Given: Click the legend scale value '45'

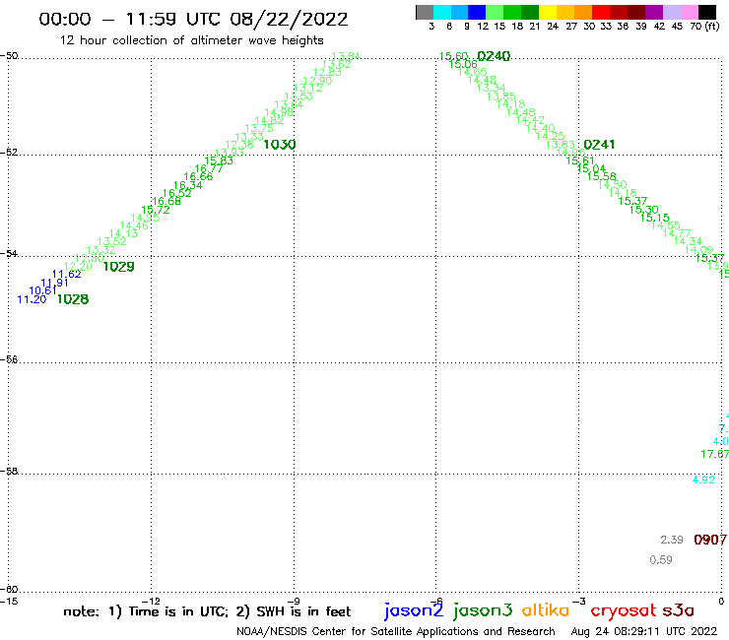Looking at the screenshot, I should 677,26.
